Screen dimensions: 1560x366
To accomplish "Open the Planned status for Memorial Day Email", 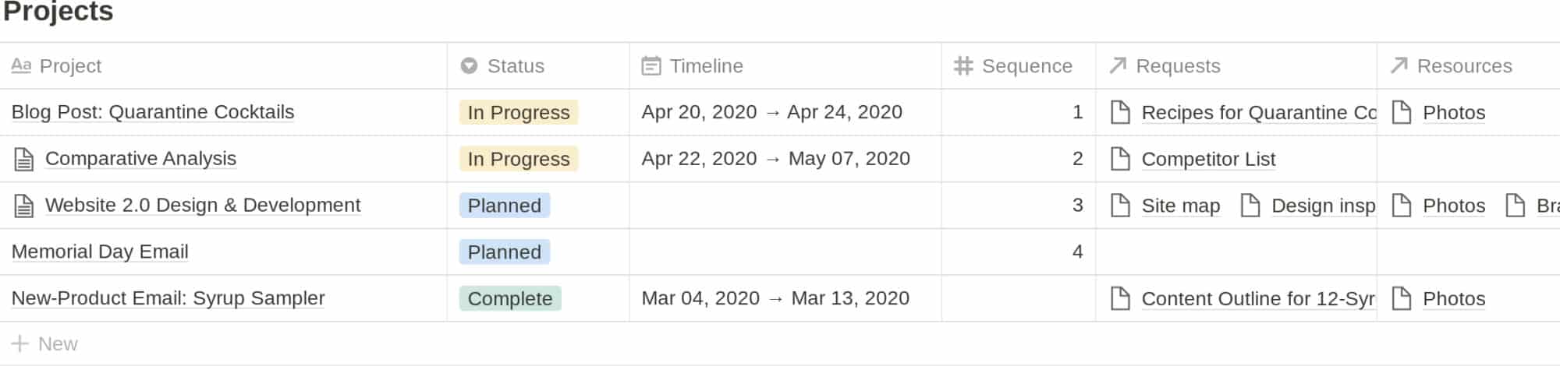I will point(505,252).
